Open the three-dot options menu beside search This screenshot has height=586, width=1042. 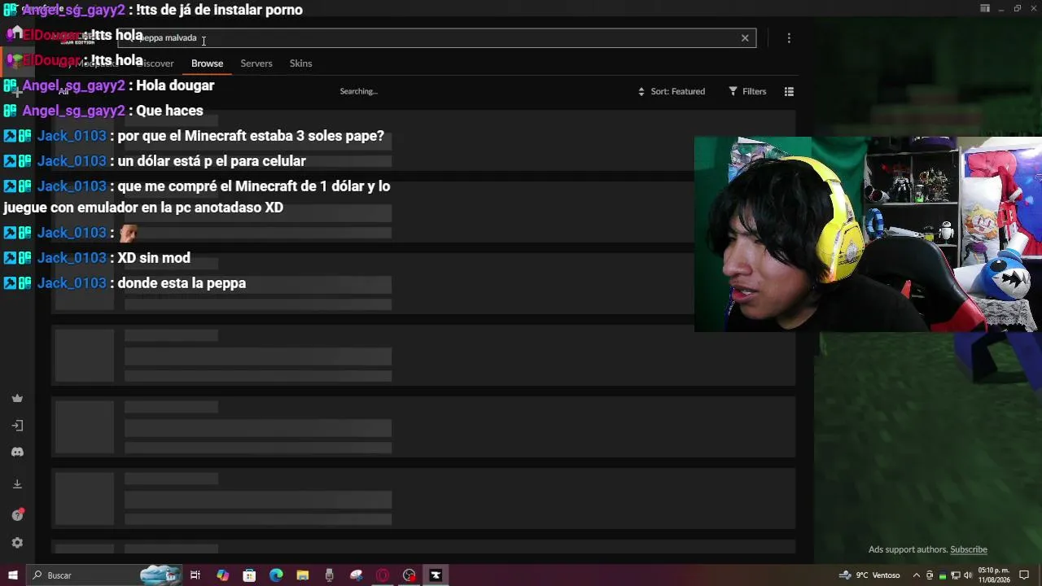point(789,38)
